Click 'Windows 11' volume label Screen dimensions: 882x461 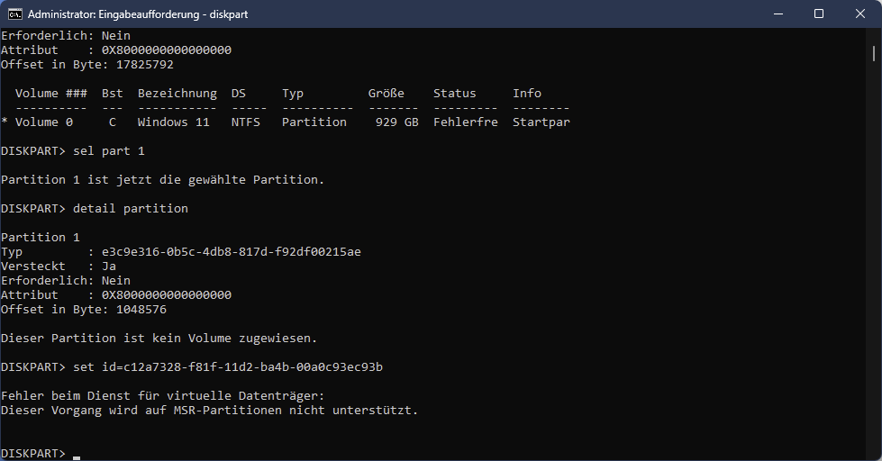[x=173, y=122]
